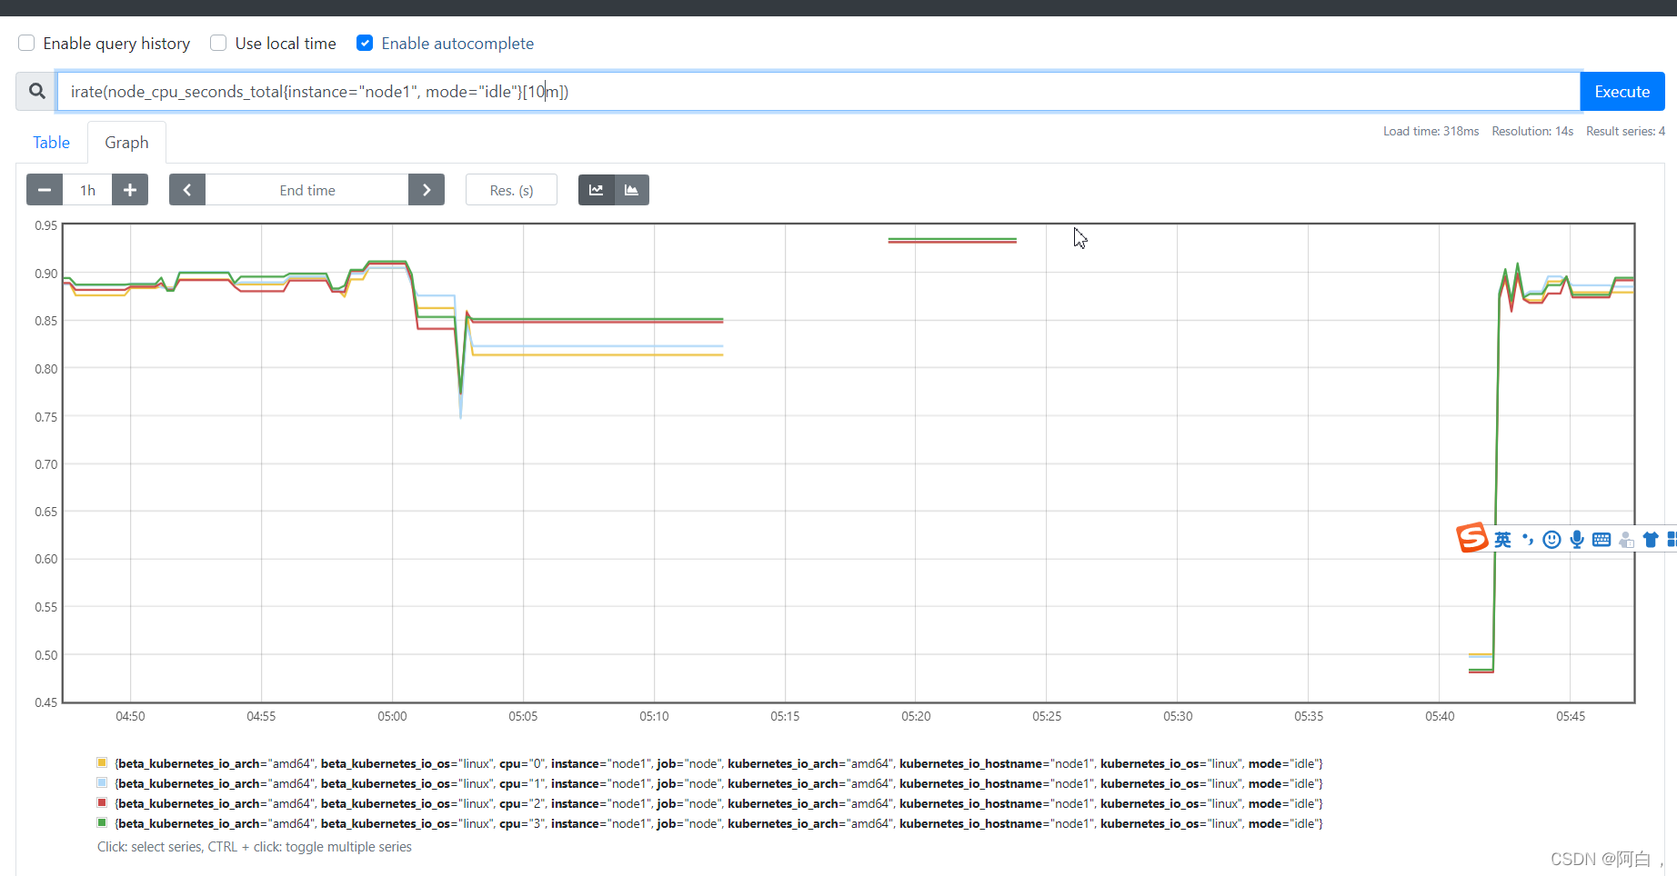Click the 1h range input field
The image size is (1677, 876).
pyautogui.click(x=87, y=190)
